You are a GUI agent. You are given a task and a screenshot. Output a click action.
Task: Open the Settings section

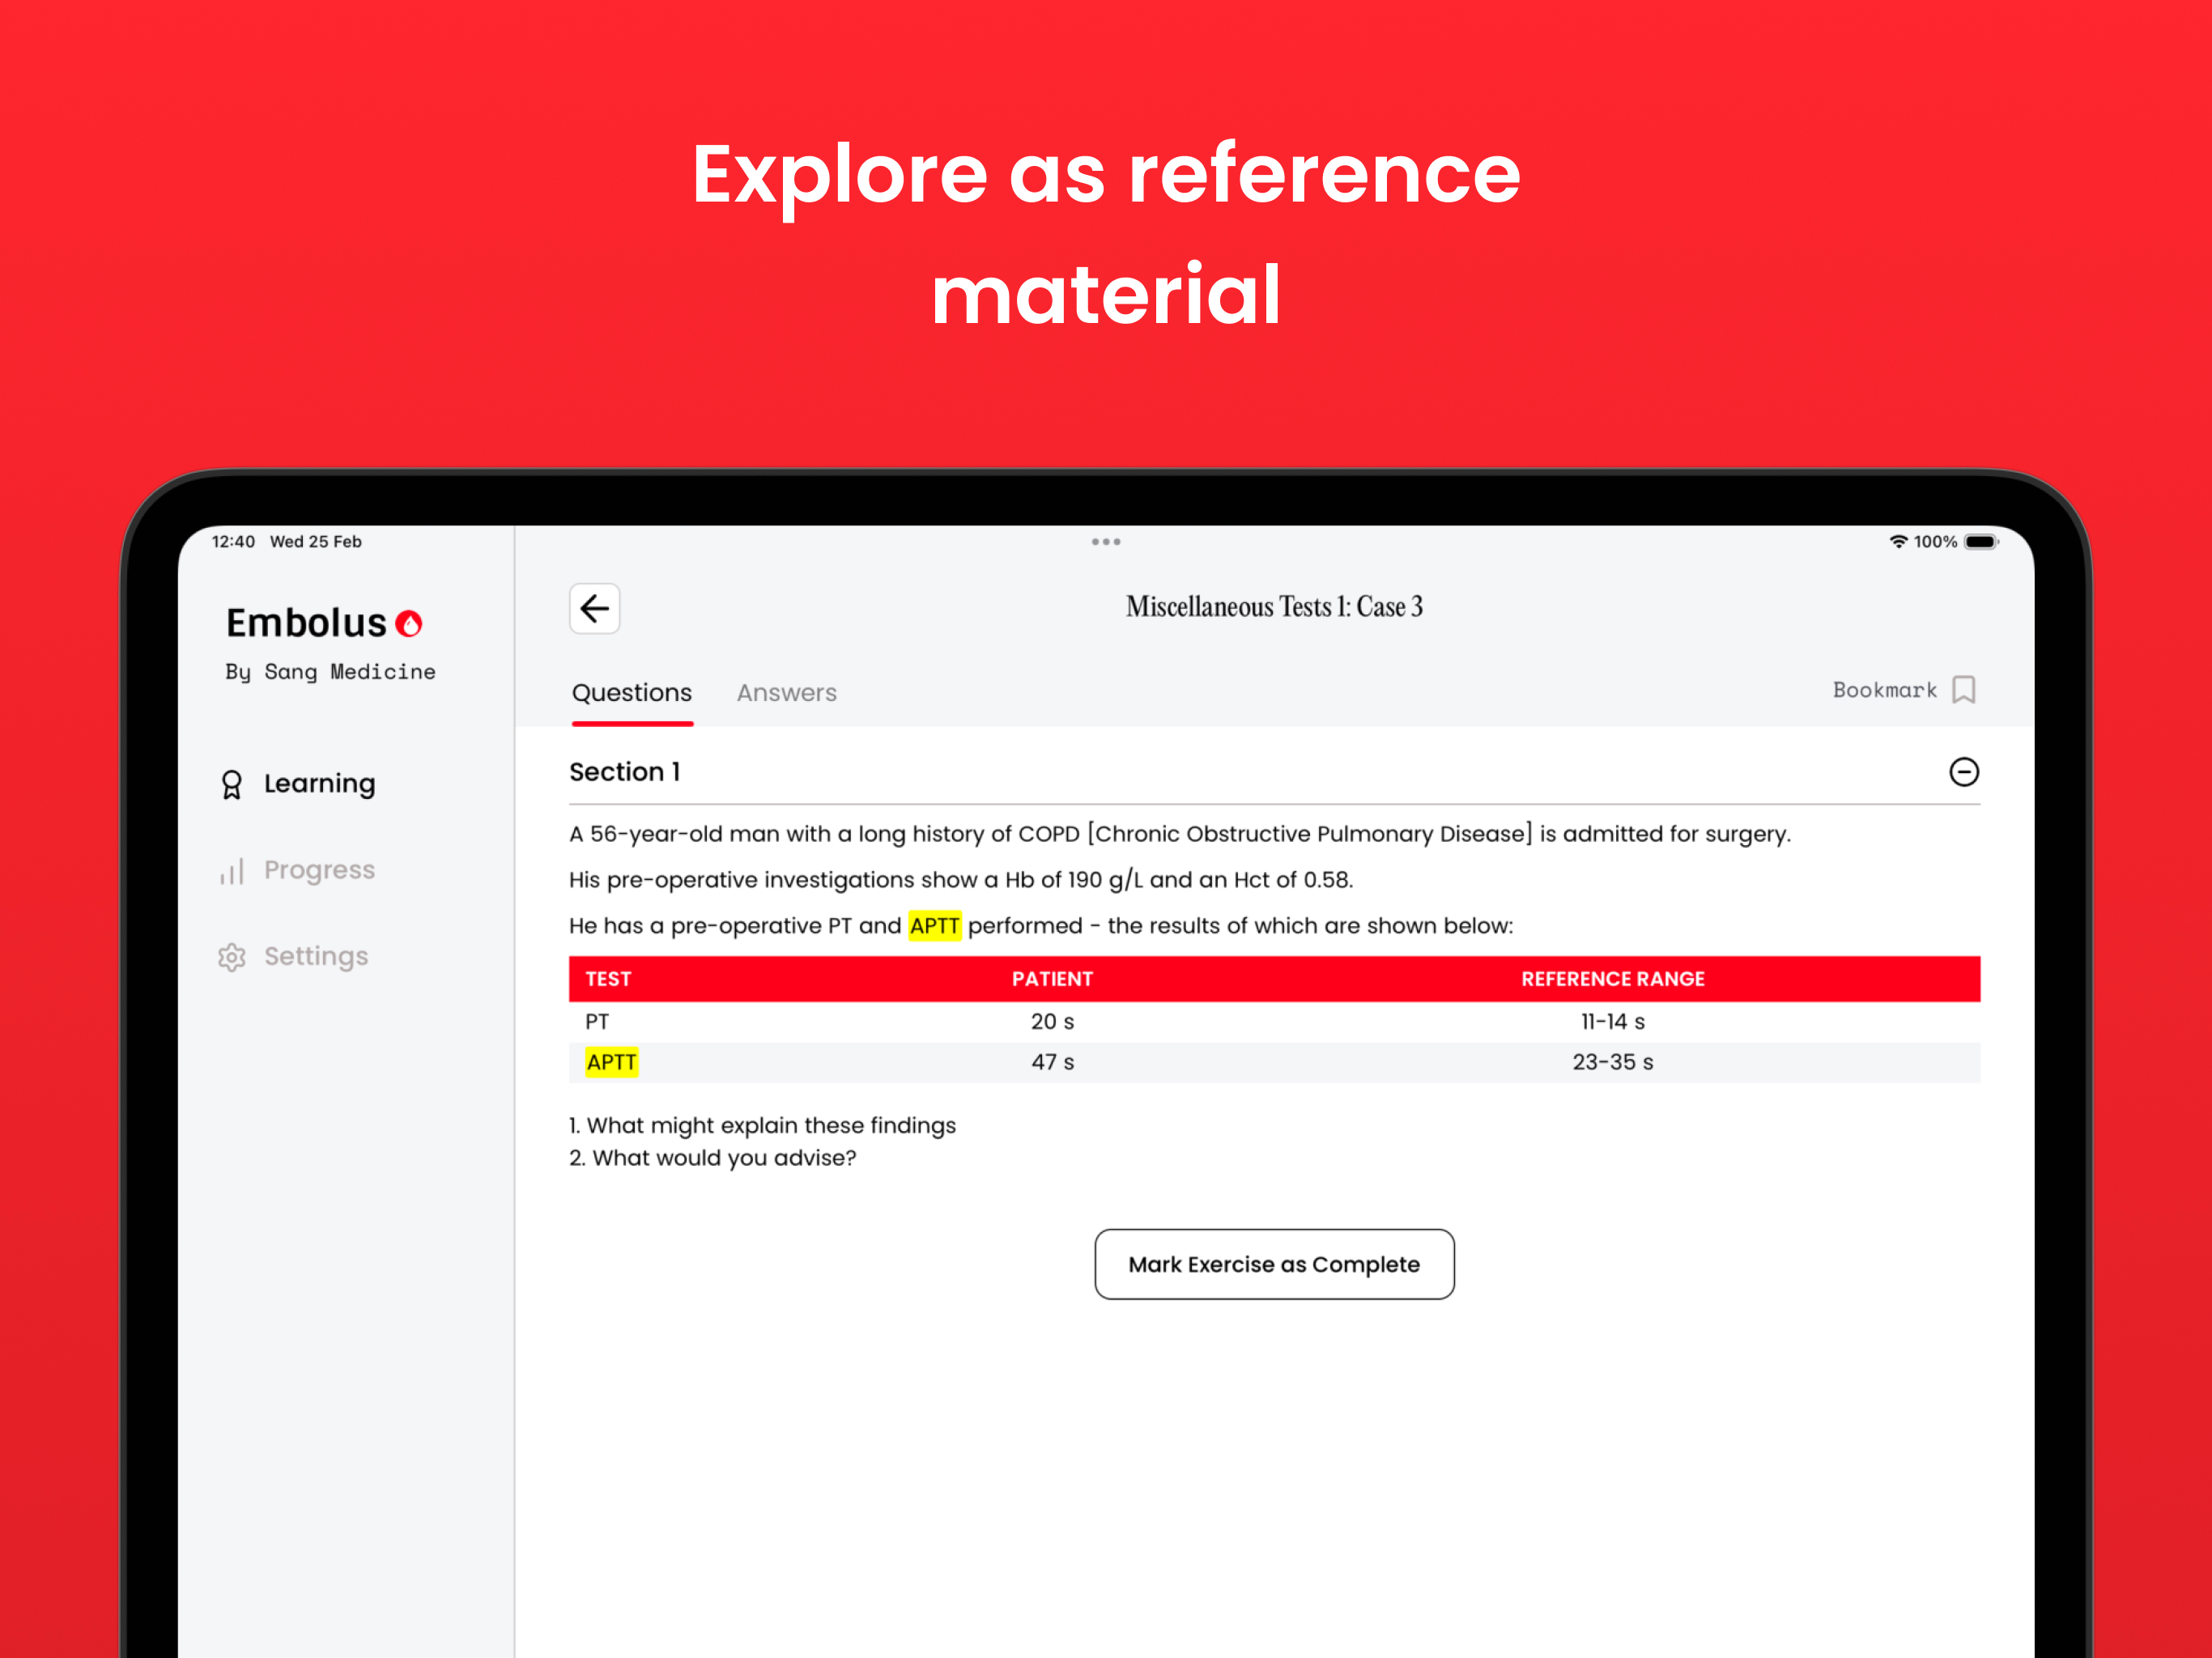(x=316, y=957)
